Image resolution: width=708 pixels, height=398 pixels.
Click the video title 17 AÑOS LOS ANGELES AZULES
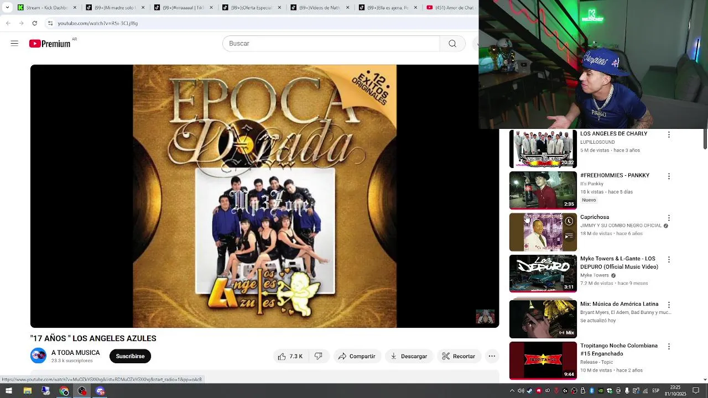pos(93,338)
